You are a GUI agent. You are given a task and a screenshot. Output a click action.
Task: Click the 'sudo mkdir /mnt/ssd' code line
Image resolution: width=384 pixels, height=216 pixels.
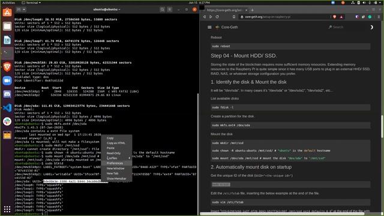pos(228,143)
